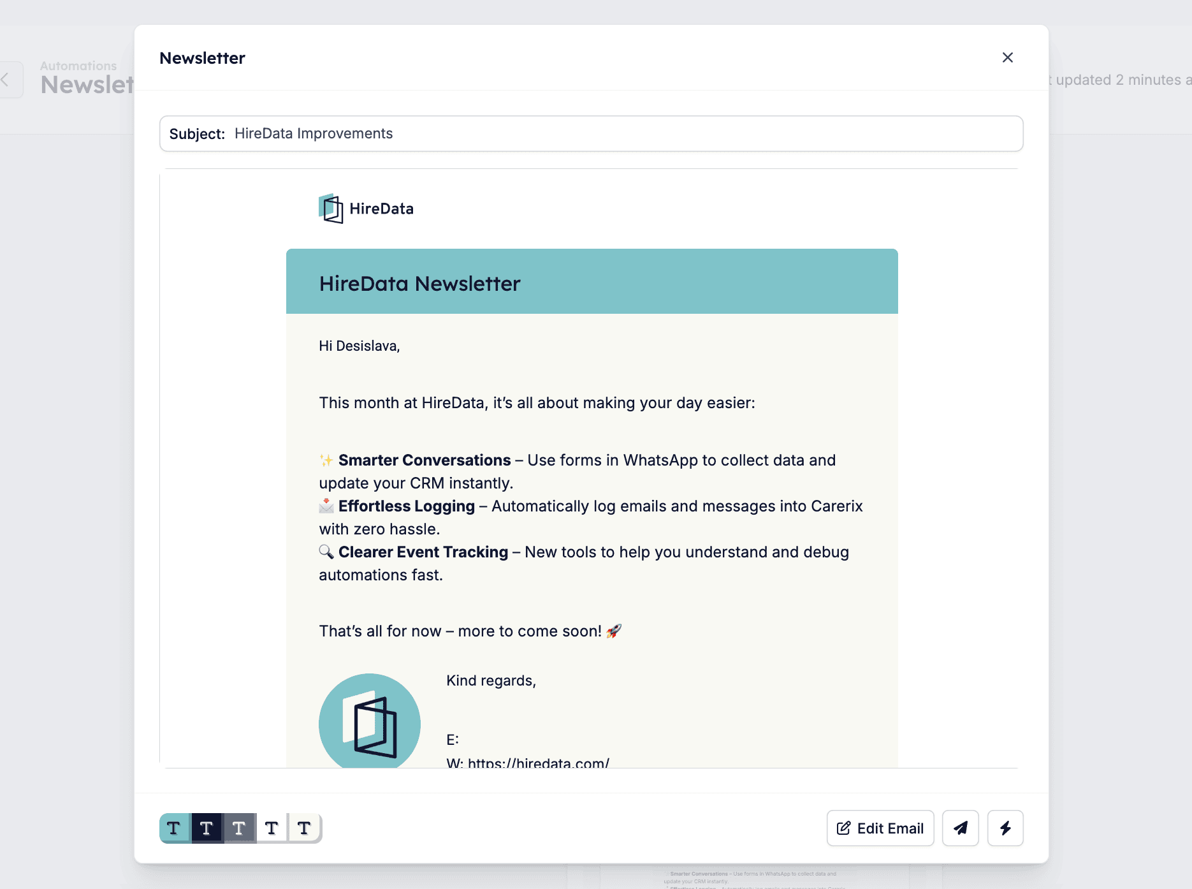The height and width of the screenshot is (889, 1192).
Task: Select the first white T theme swatch
Action: coord(272,828)
